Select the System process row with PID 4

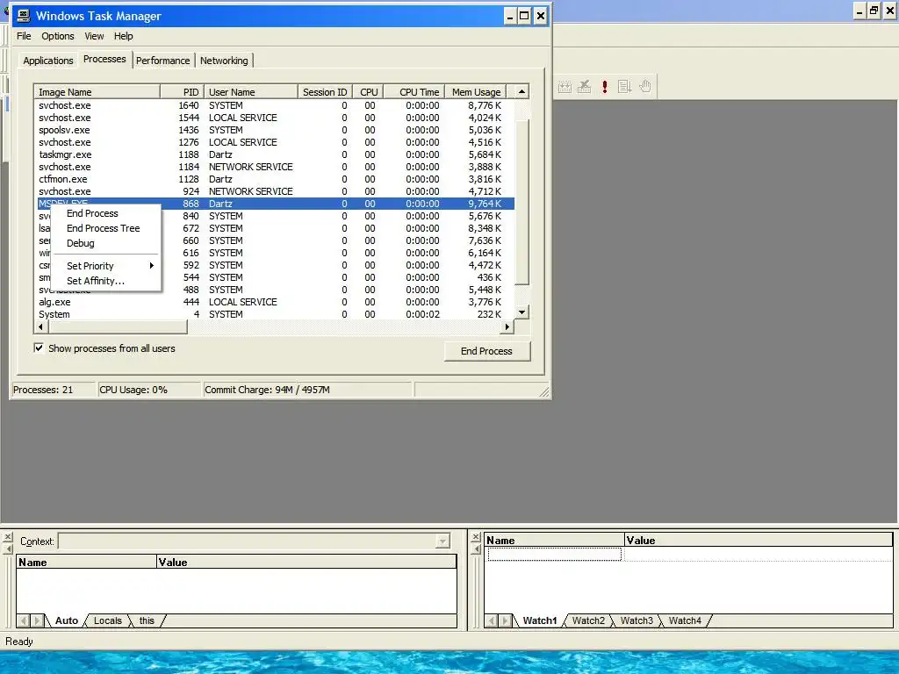[x=274, y=315]
